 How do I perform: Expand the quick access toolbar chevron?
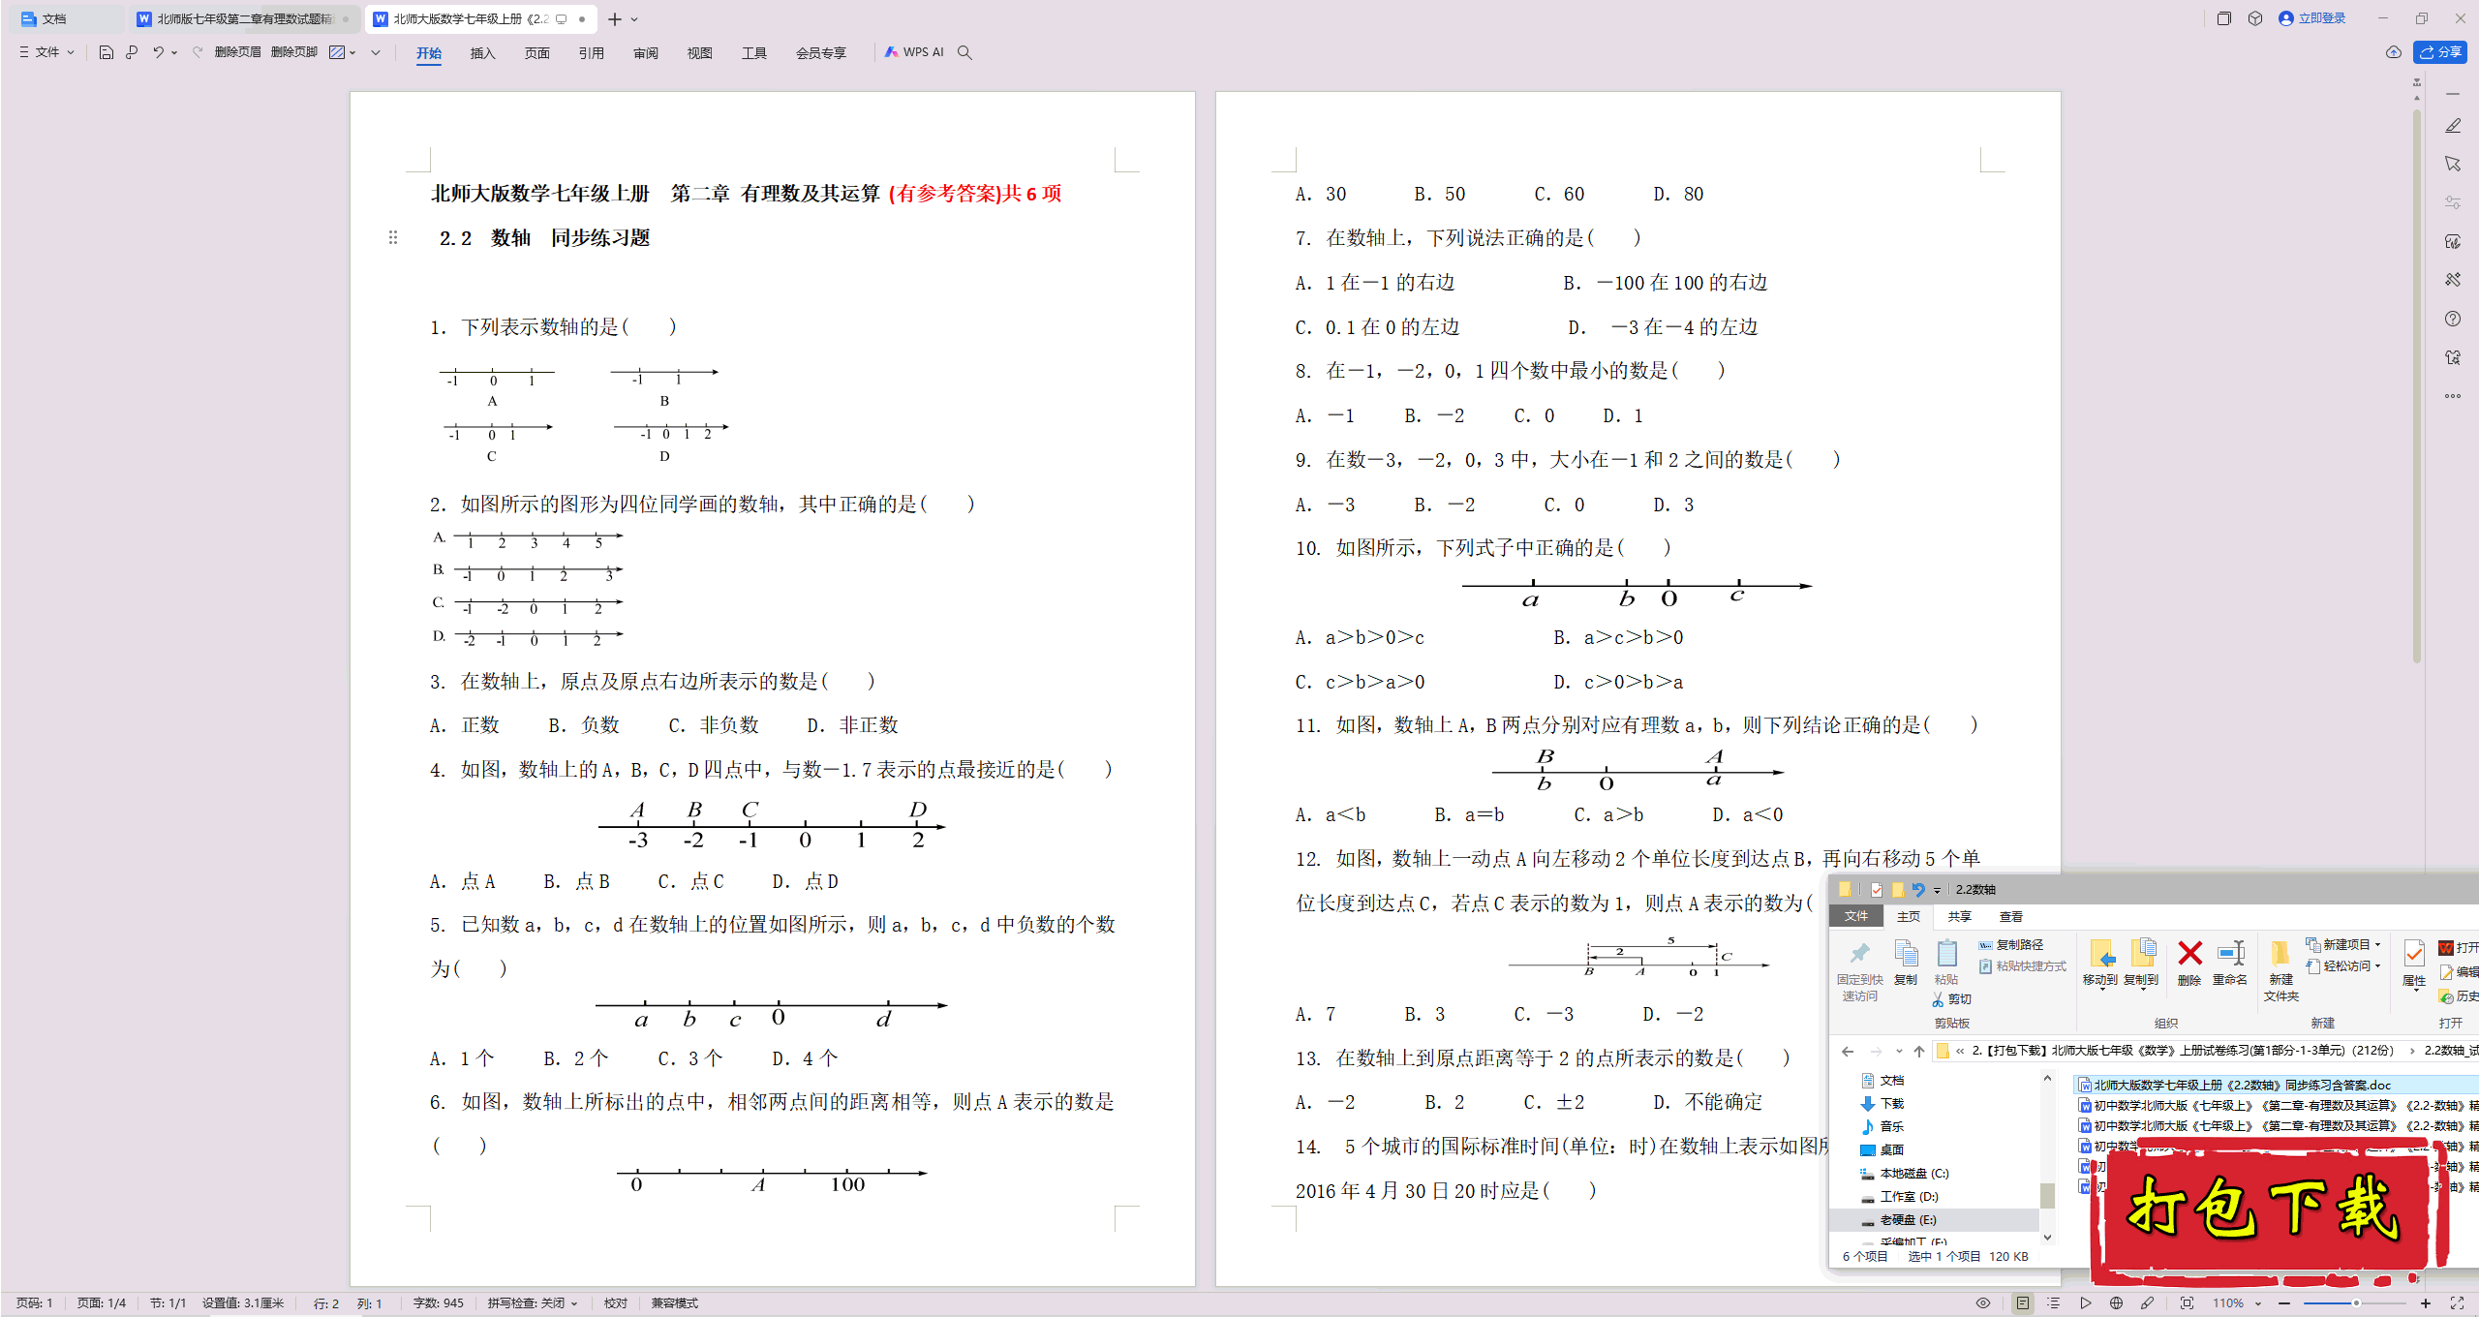pos(376,52)
